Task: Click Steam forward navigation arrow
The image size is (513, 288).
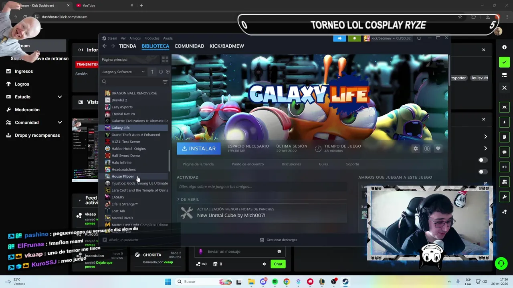Action: pos(113,46)
